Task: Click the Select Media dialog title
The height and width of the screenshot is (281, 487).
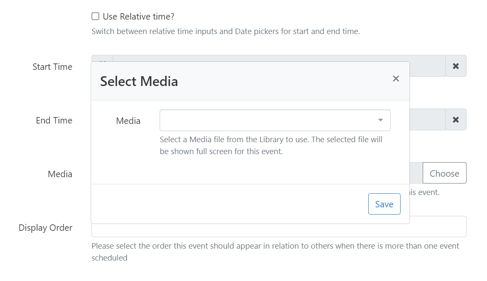Action: (x=139, y=81)
